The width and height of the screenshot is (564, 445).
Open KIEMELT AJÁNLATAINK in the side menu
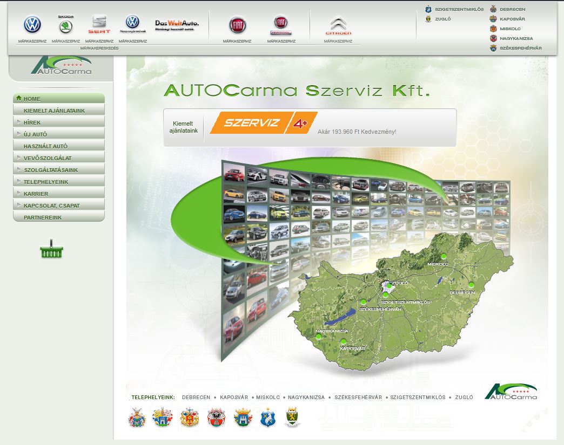point(59,110)
